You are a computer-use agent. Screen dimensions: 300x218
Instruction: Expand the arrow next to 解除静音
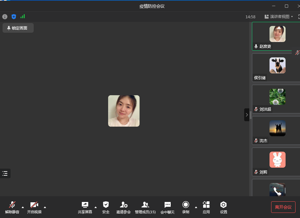point(23,207)
